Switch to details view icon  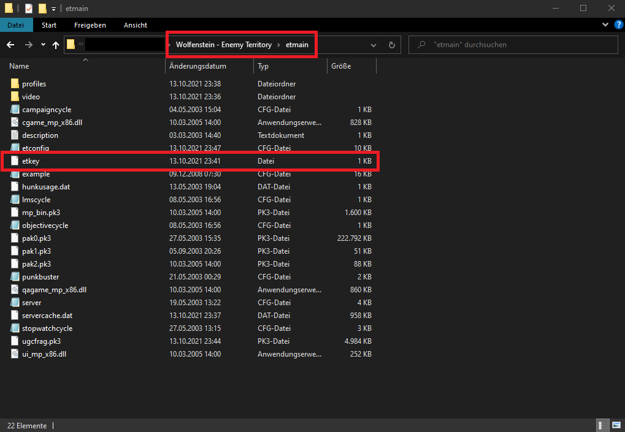point(602,425)
